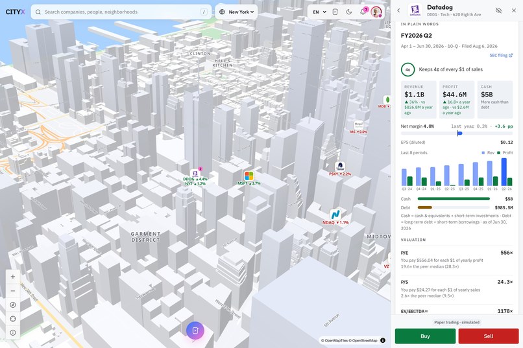Viewport: 523px width, 348px height.
Task: Click the search magnifier icon
Action: click(38, 12)
